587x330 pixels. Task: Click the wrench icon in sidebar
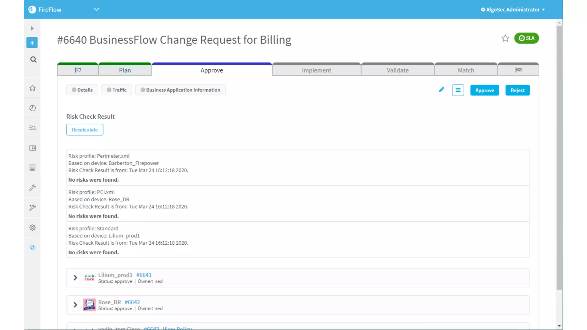32,188
